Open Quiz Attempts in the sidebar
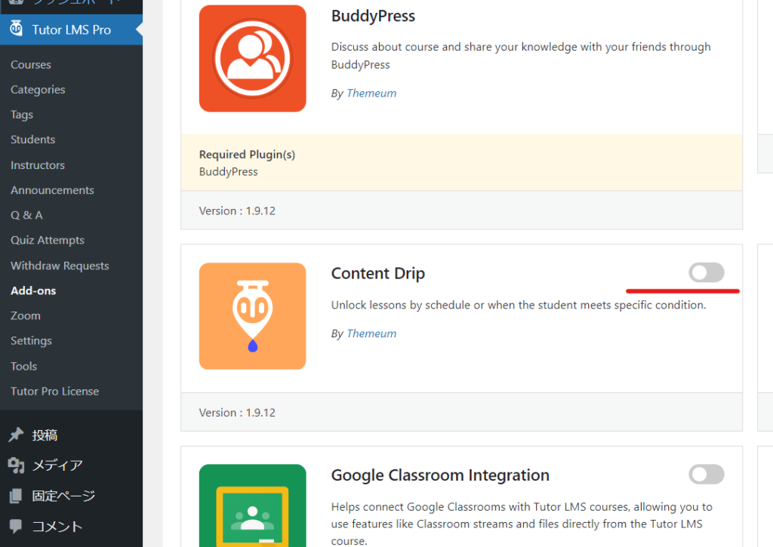This screenshot has height=547, width=773. pyautogui.click(x=48, y=241)
